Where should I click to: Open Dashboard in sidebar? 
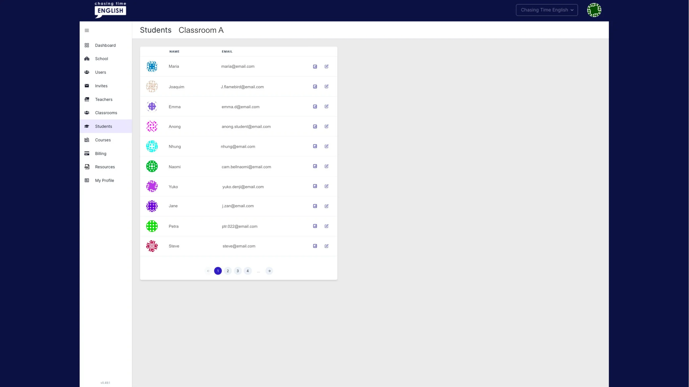105,45
